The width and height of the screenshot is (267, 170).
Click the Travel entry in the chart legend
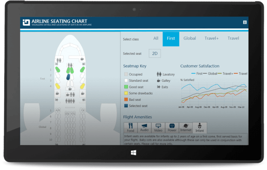point(241,74)
